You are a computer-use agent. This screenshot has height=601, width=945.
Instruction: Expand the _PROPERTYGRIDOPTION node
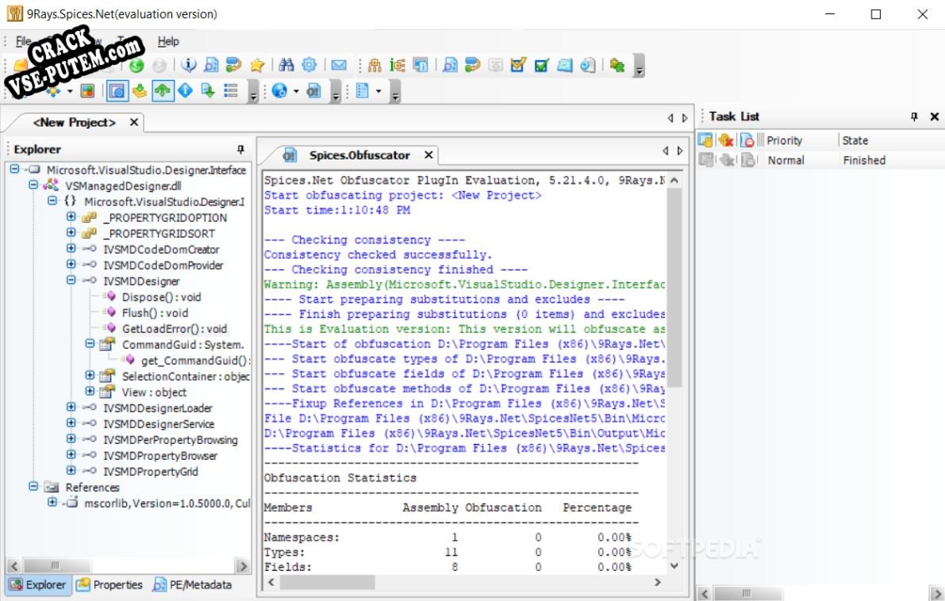coord(71,217)
